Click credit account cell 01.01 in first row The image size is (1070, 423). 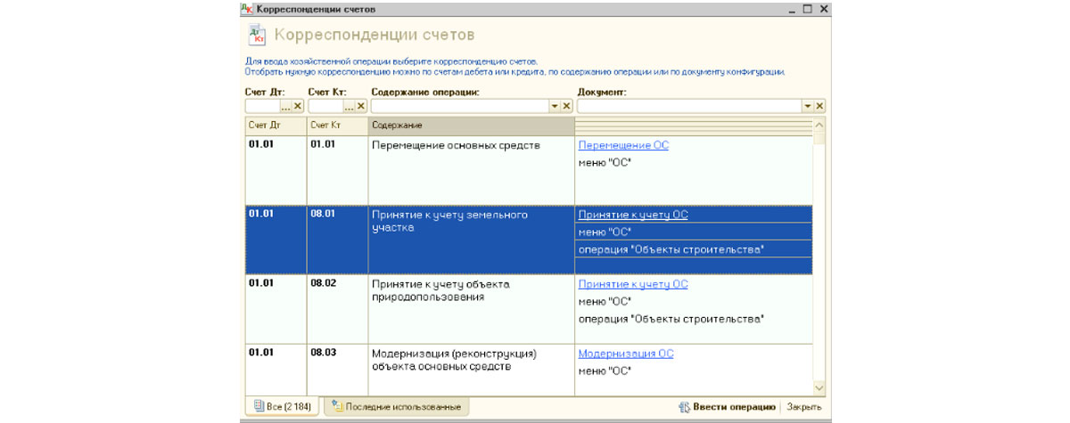click(337, 170)
